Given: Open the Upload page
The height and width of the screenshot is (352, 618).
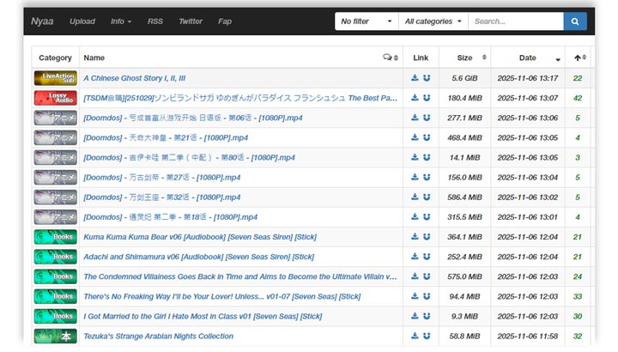Looking at the screenshot, I should tap(82, 21).
